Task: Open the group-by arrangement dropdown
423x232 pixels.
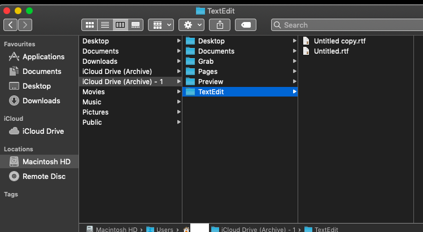Action: point(161,25)
